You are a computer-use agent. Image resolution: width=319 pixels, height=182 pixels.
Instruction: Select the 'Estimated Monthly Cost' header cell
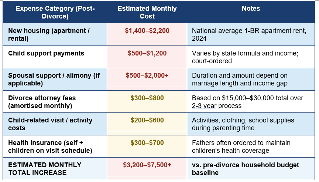pyautogui.click(x=147, y=12)
